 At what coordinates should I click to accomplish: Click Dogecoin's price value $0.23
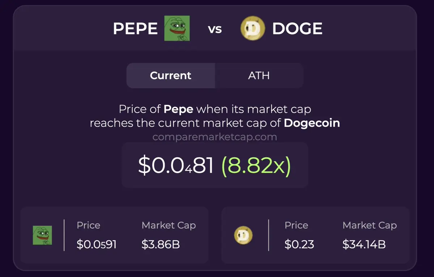click(299, 244)
